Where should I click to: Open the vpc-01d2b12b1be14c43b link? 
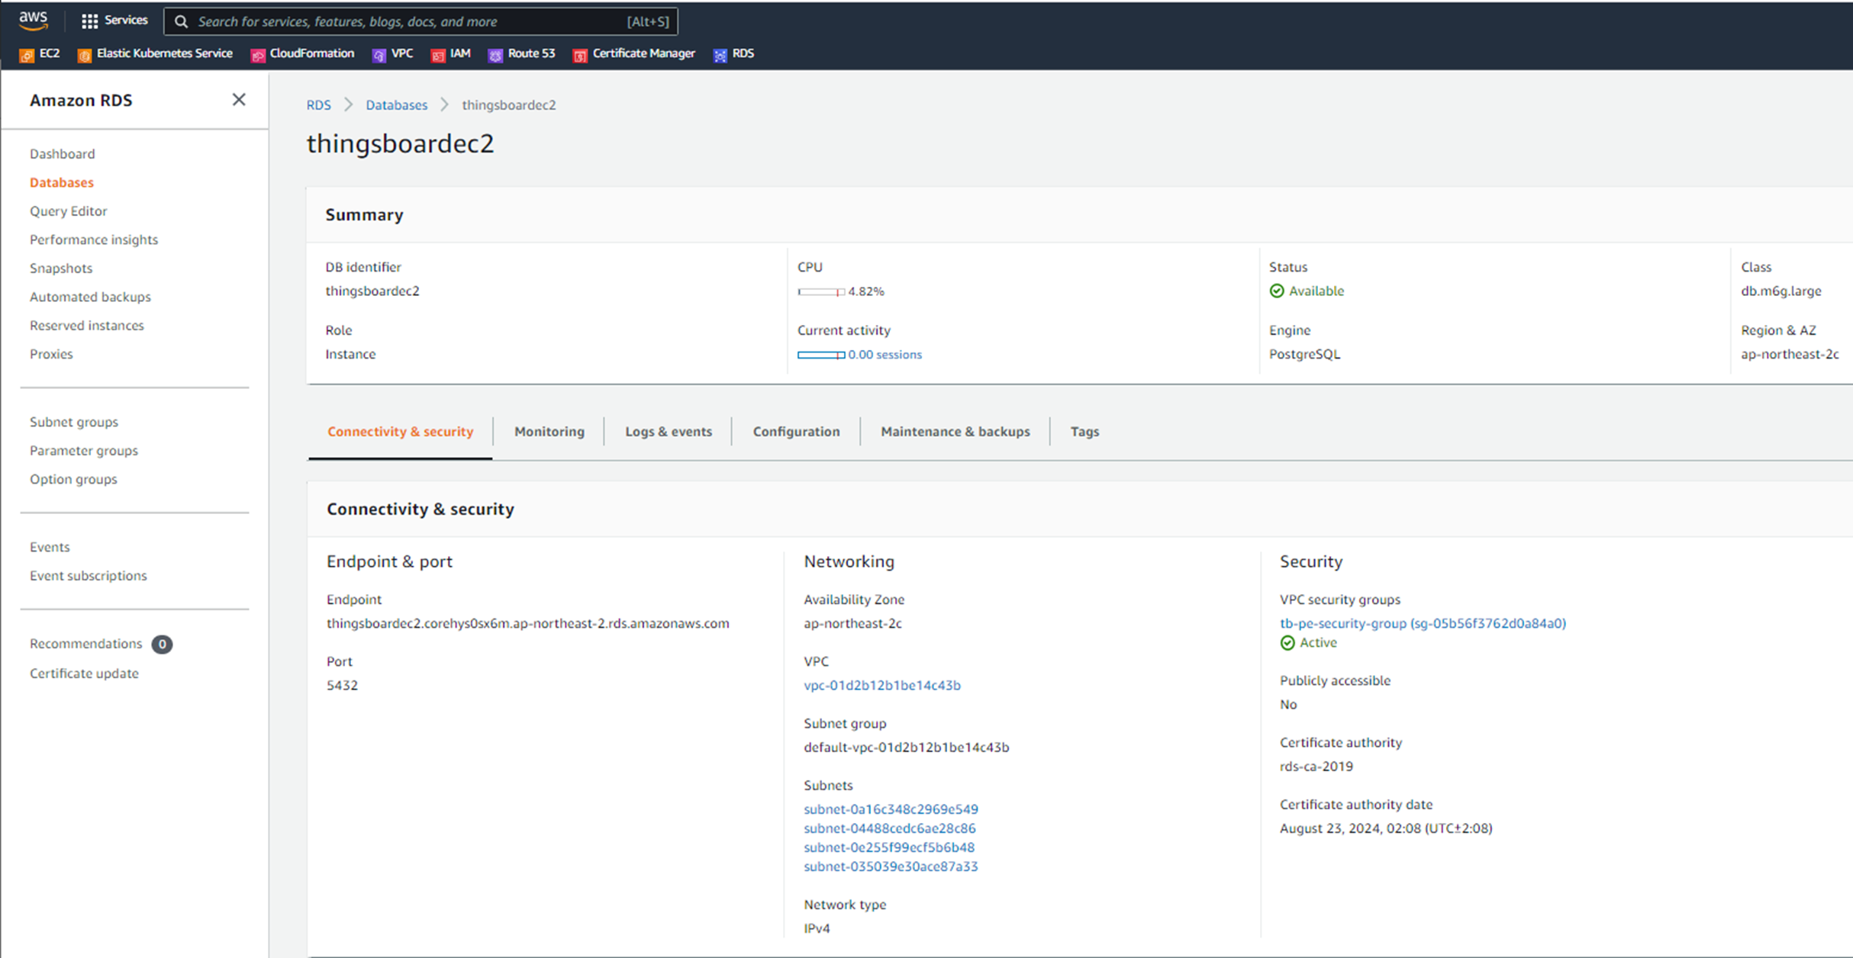[881, 685]
